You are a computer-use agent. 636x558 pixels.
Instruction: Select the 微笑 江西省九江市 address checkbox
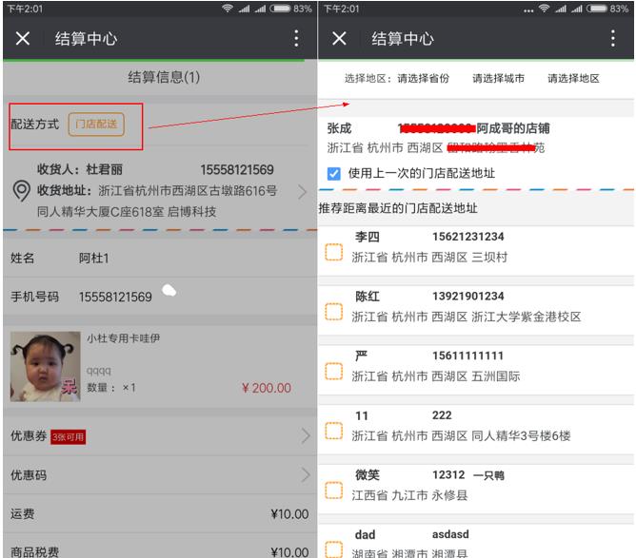[x=333, y=490]
